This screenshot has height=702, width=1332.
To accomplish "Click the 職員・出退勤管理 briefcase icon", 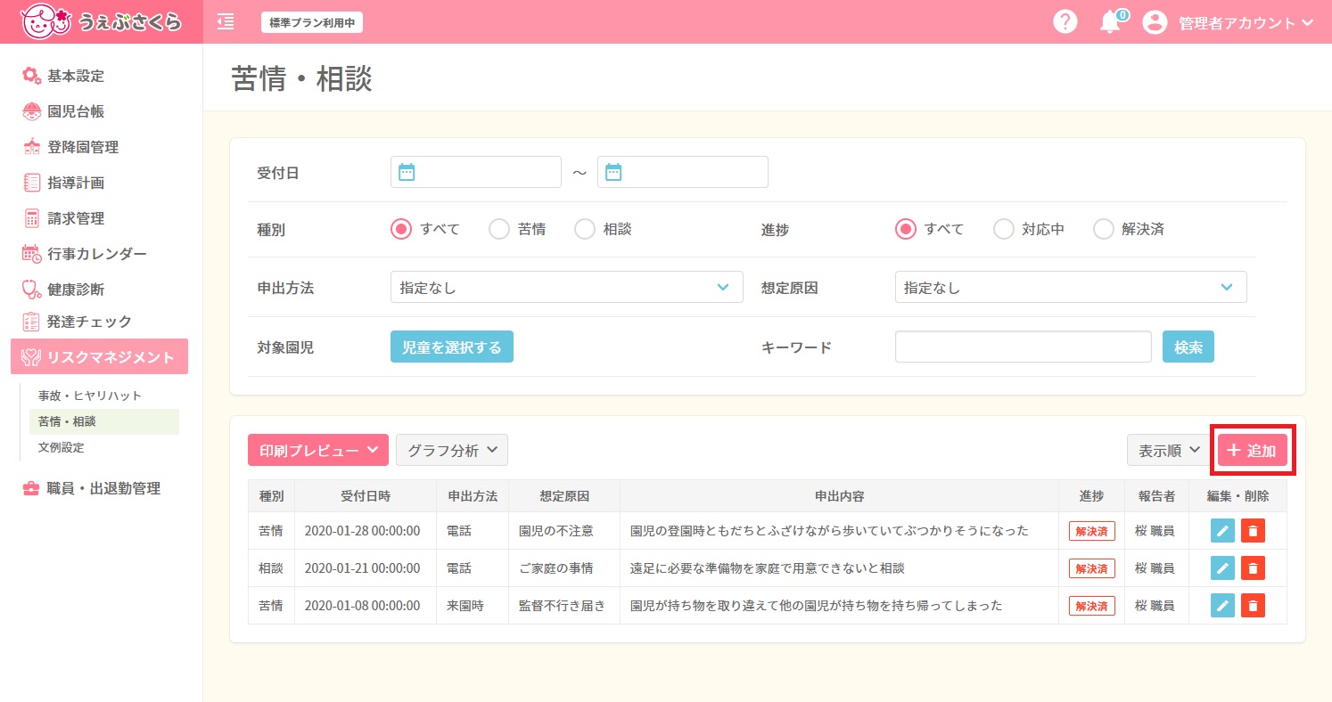I will [31, 488].
